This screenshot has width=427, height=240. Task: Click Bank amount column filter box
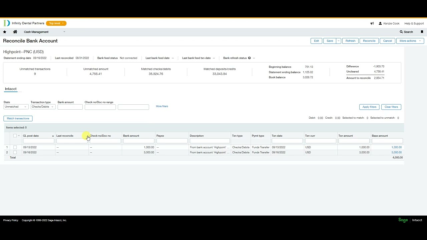coord(138,141)
